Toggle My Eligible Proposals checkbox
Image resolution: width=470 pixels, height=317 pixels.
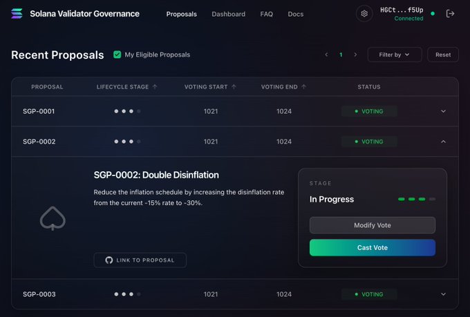click(117, 55)
